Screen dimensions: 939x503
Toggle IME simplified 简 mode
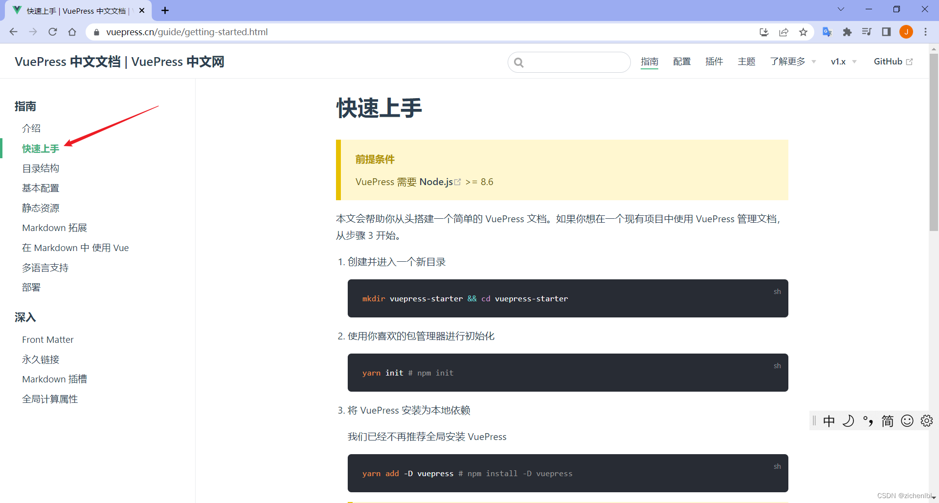tap(888, 421)
